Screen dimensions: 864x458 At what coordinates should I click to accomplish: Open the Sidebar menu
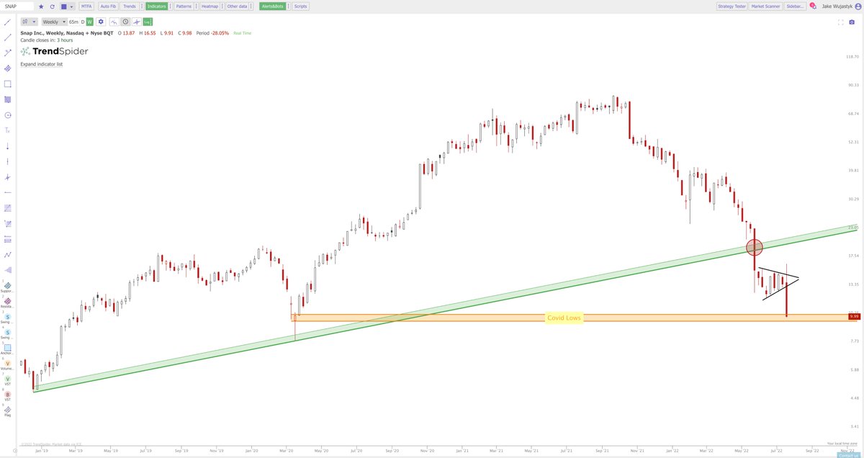795,6
